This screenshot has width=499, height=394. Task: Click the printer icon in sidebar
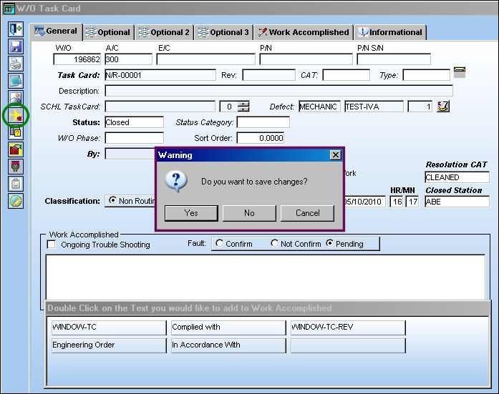pos(16,64)
